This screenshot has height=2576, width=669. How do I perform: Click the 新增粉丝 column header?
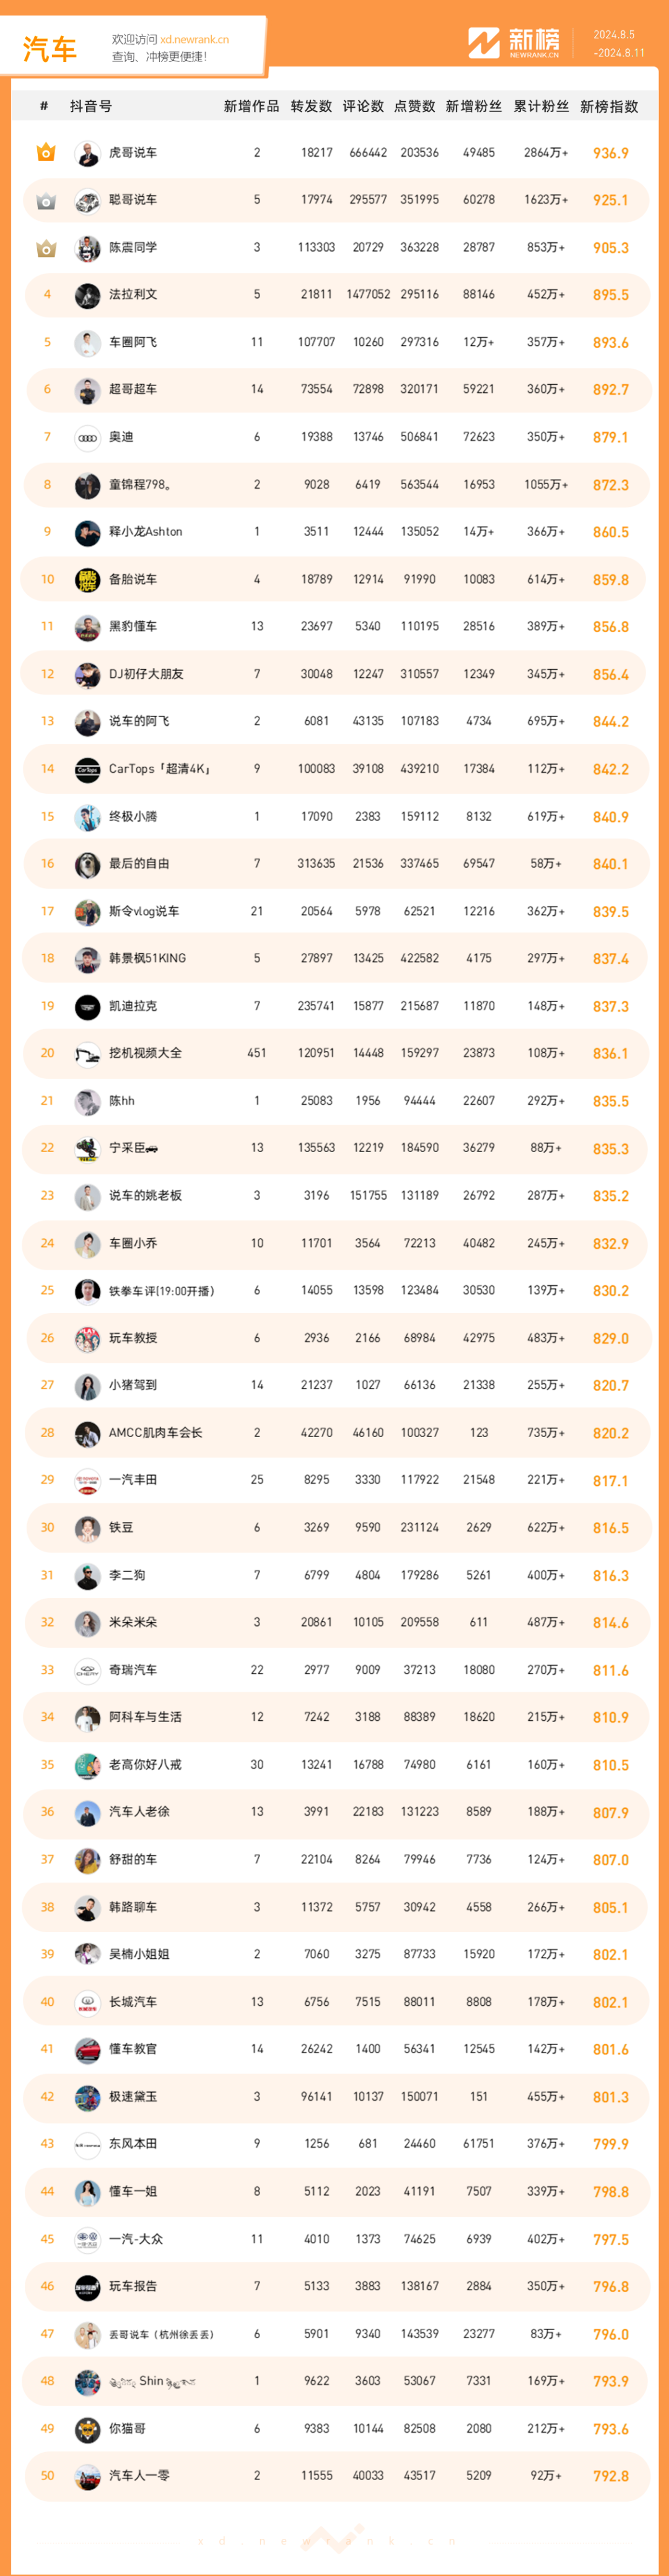[474, 106]
